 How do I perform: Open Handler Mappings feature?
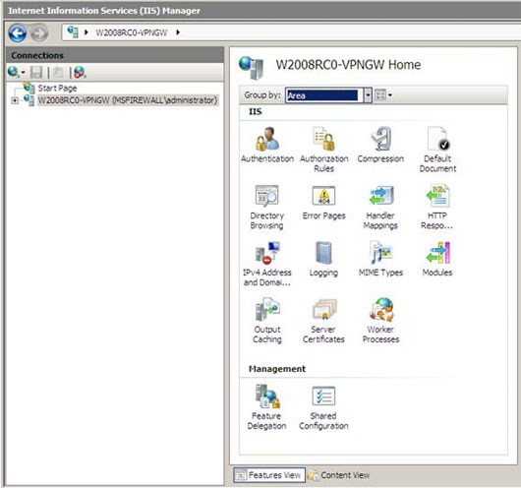pos(380,207)
